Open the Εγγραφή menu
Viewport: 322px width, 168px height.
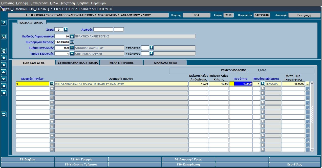[22, 3]
